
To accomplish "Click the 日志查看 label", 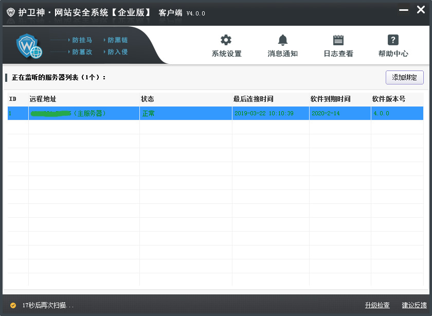I will (x=338, y=54).
